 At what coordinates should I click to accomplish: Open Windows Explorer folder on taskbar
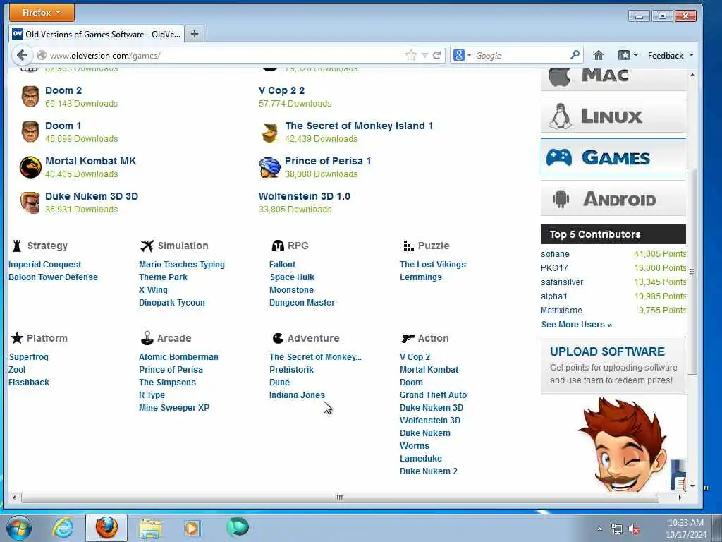[150, 528]
